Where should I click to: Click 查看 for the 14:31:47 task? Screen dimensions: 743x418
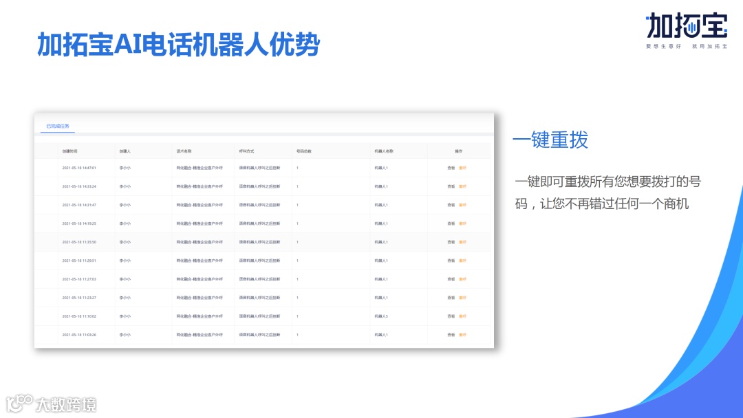(451, 205)
